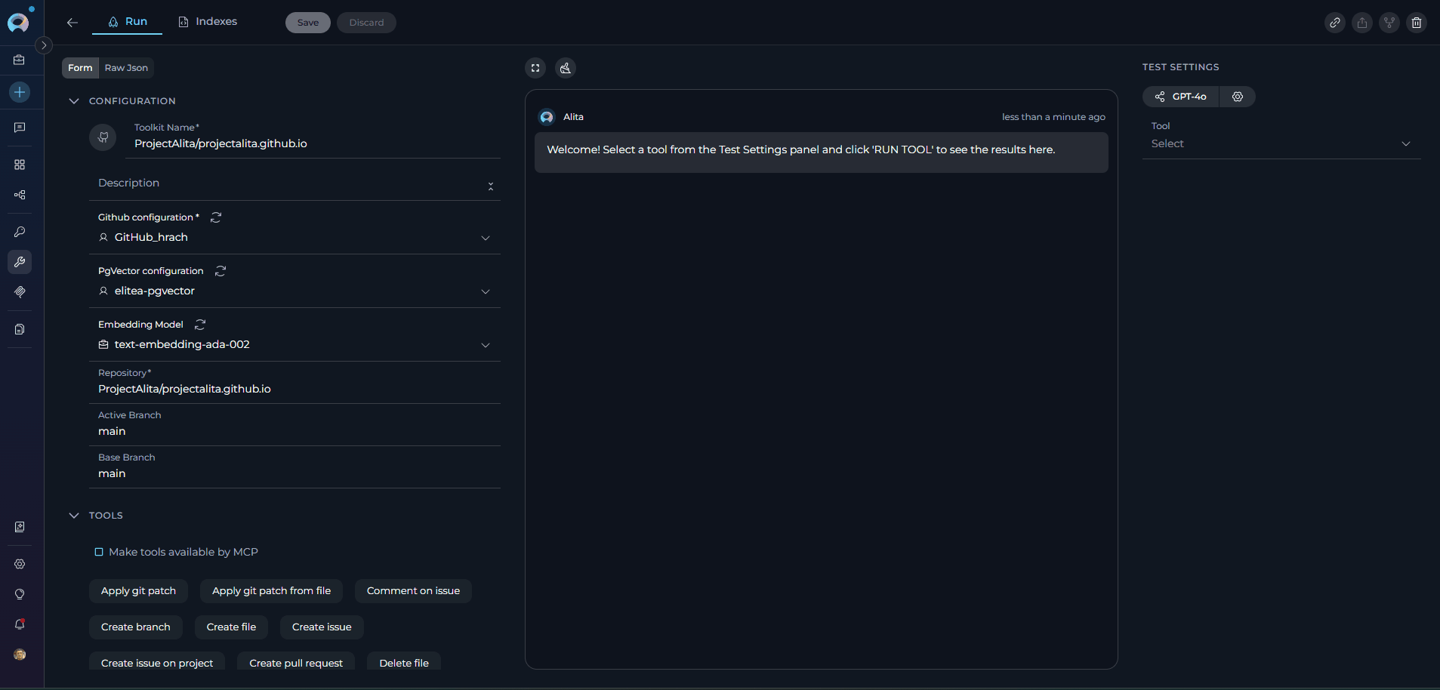Toggle the Create pull request tool
This screenshot has width=1440, height=690.
(x=296, y=663)
